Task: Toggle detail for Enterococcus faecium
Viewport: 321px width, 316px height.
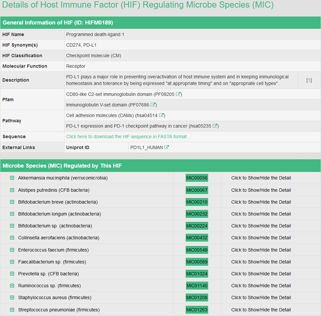Action: (261, 250)
